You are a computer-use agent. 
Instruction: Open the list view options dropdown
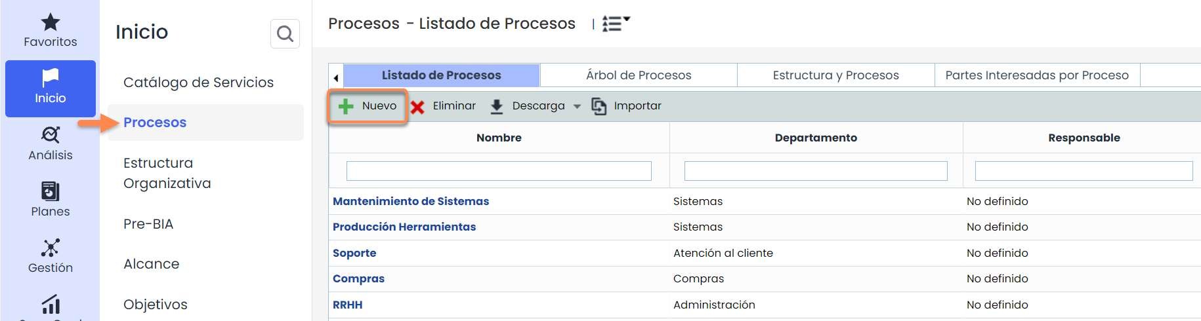pyautogui.click(x=616, y=24)
